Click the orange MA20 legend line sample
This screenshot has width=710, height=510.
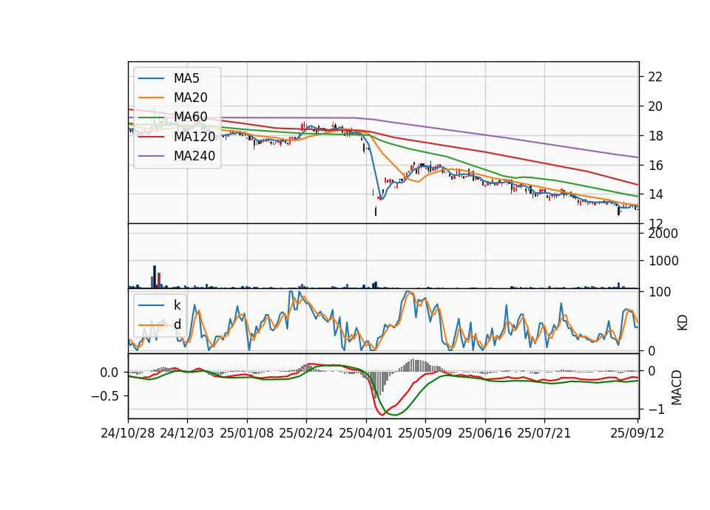coord(151,98)
